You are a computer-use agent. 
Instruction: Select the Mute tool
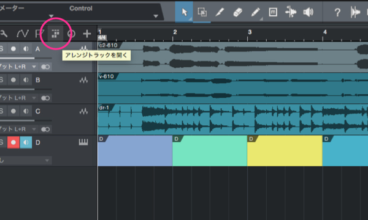click(x=273, y=12)
